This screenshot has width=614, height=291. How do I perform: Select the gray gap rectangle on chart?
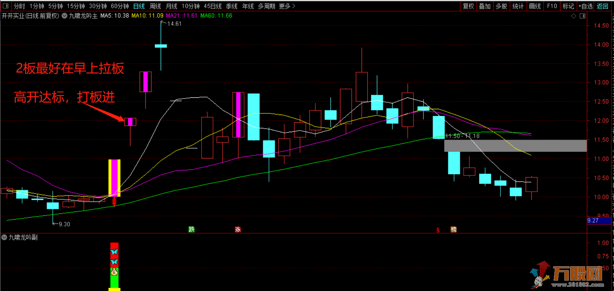(x=515, y=145)
